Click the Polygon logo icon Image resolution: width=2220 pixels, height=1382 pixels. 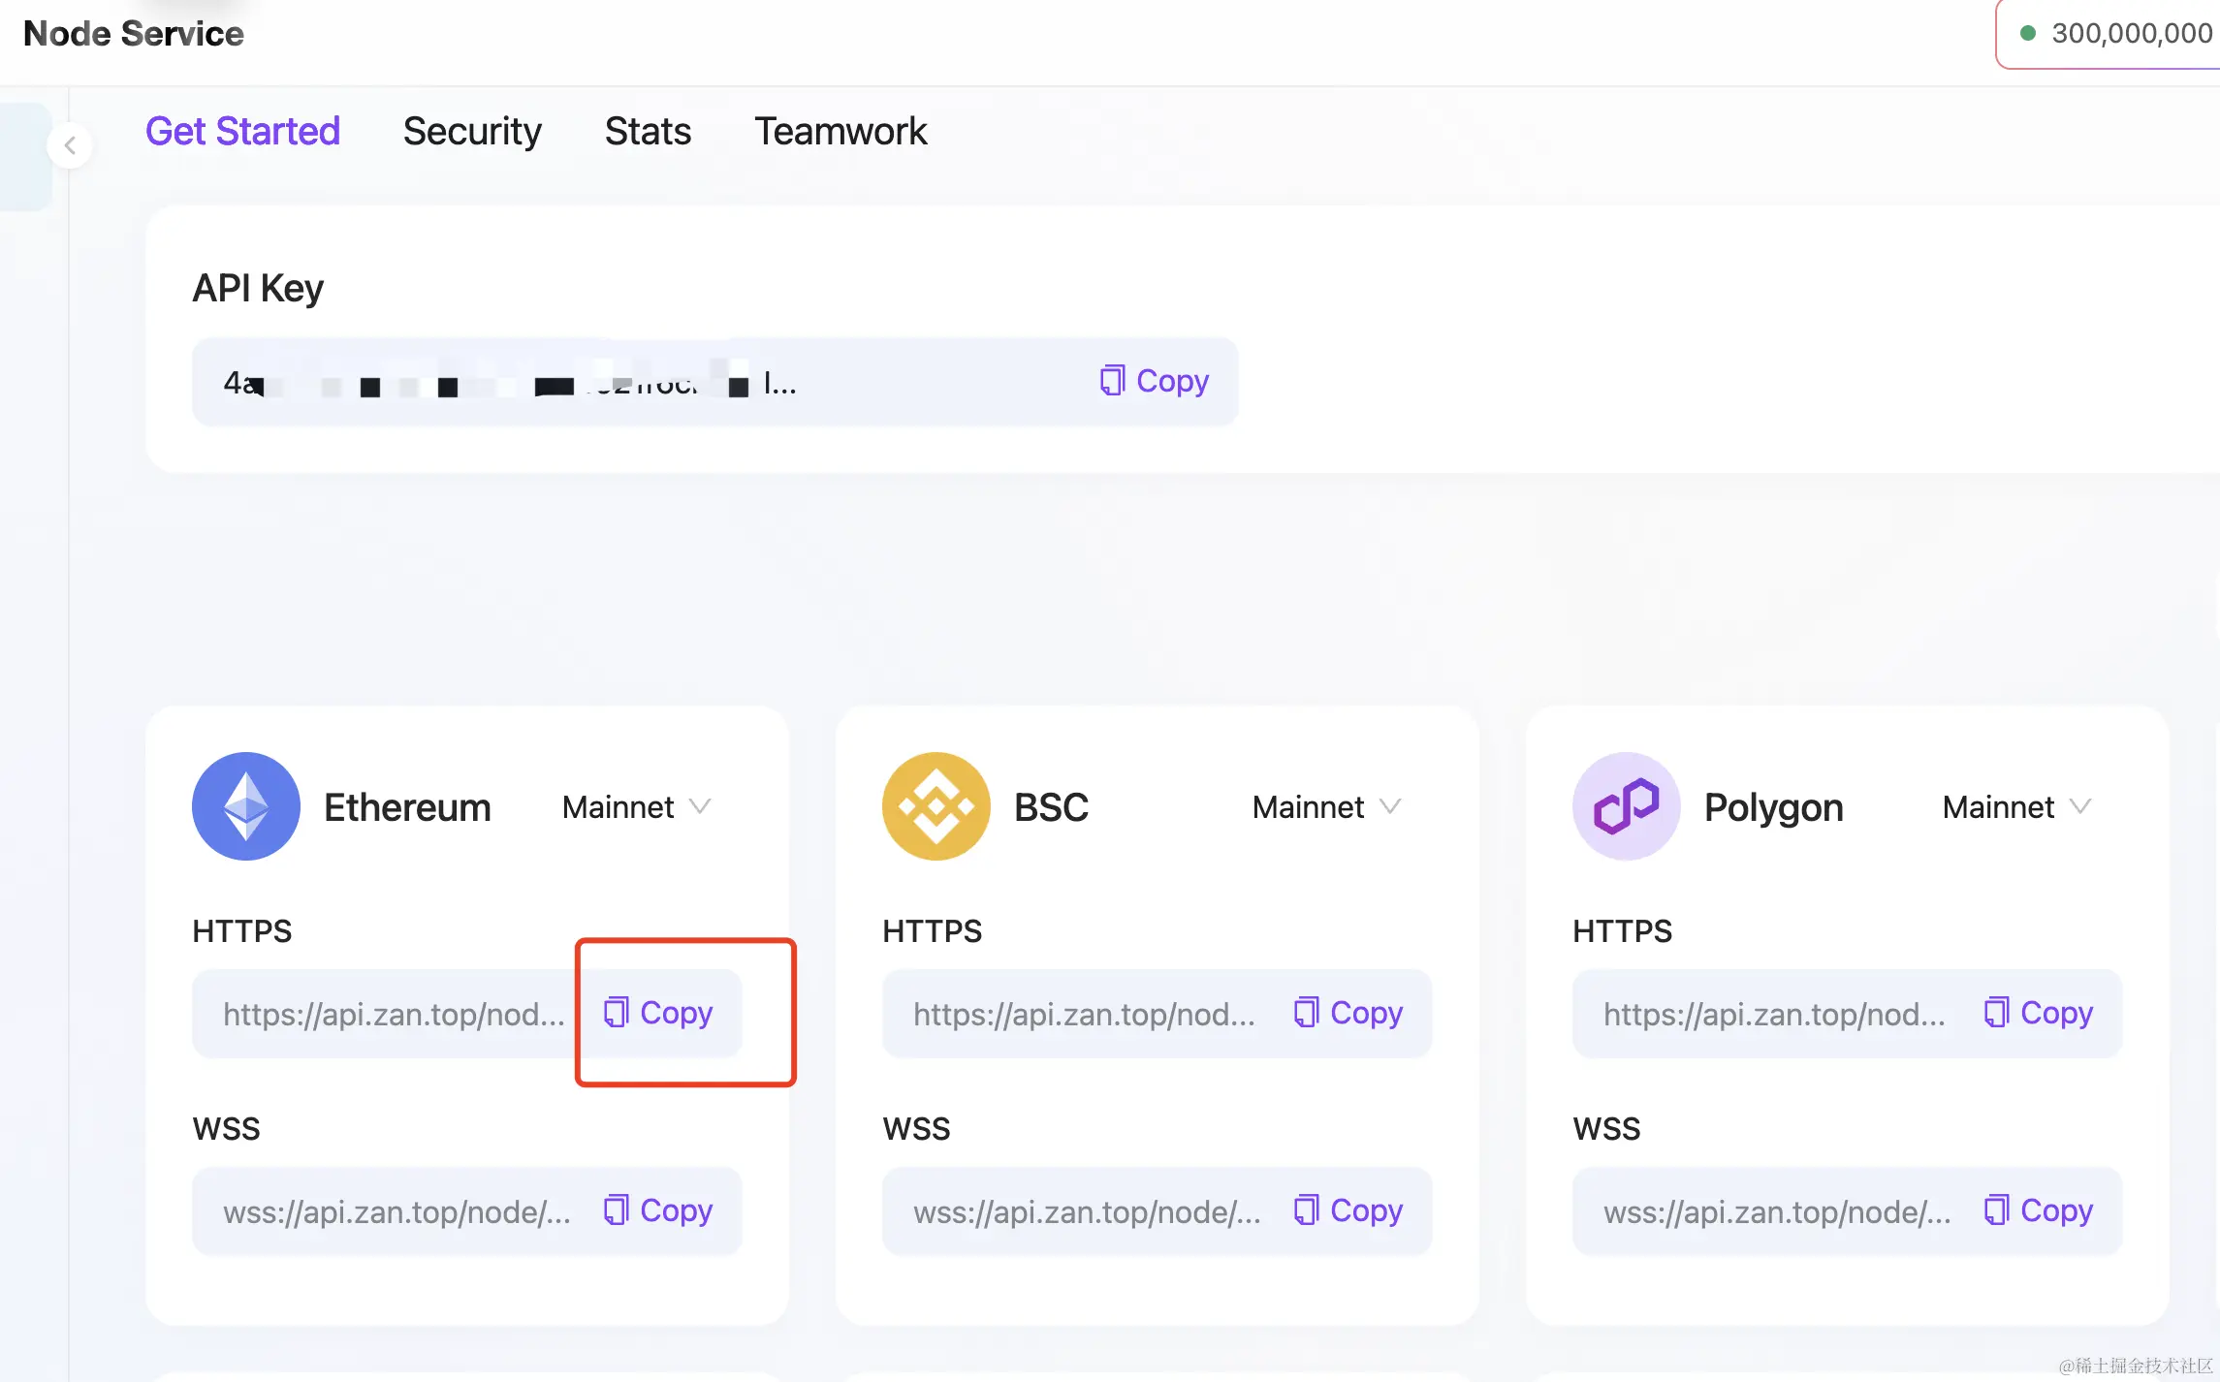click(x=1627, y=806)
